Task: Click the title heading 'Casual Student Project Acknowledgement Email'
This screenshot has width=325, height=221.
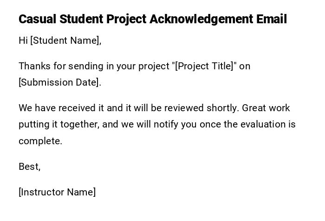Action: 153,19
